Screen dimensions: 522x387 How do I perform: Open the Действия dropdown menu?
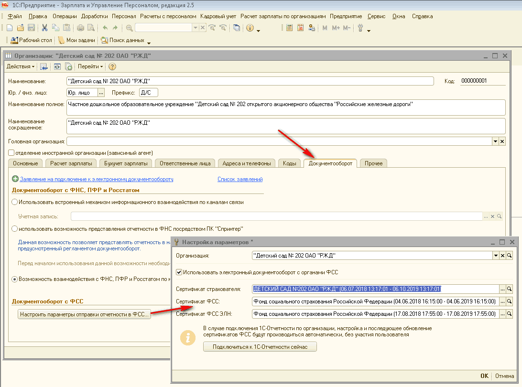click(21, 66)
